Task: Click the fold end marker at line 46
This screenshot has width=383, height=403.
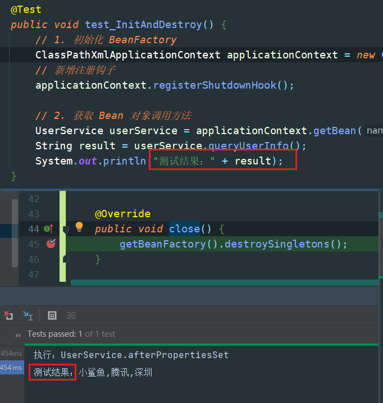Action: click(66, 259)
